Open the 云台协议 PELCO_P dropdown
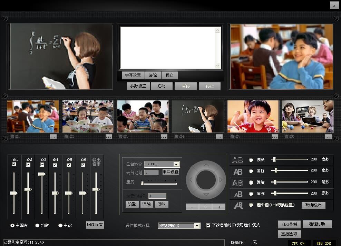Screen dimensions: 341x246 point(176,164)
